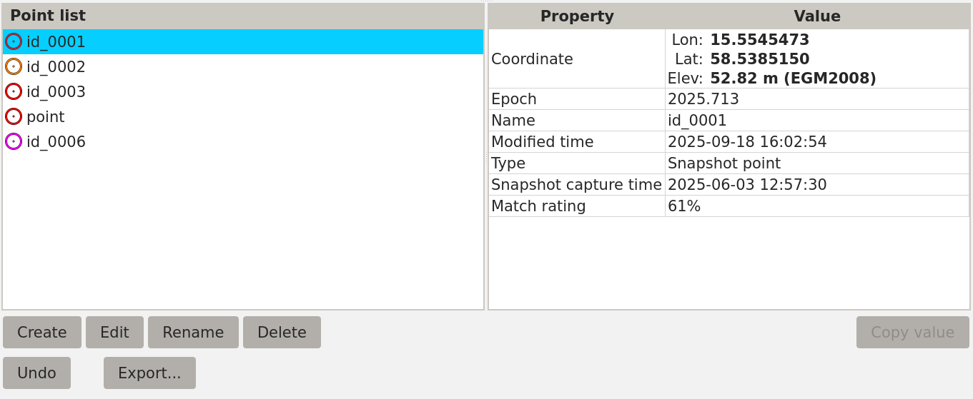Select the longitude value 15.5545473

(x=759, y=40)
